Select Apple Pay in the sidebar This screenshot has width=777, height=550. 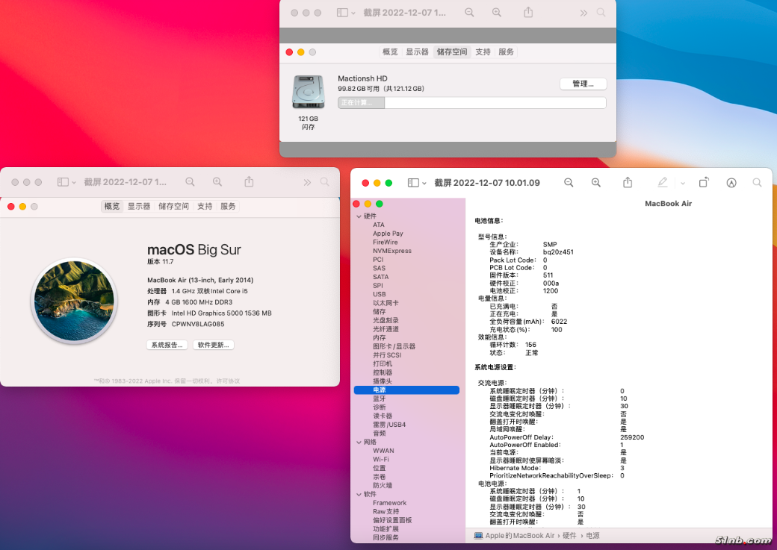click(x=388, y=234)
